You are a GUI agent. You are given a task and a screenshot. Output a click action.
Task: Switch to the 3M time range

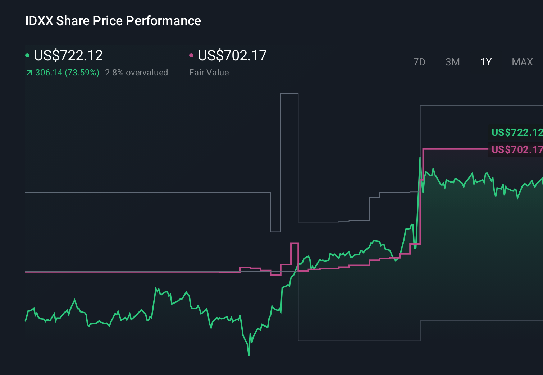point(452,62)
